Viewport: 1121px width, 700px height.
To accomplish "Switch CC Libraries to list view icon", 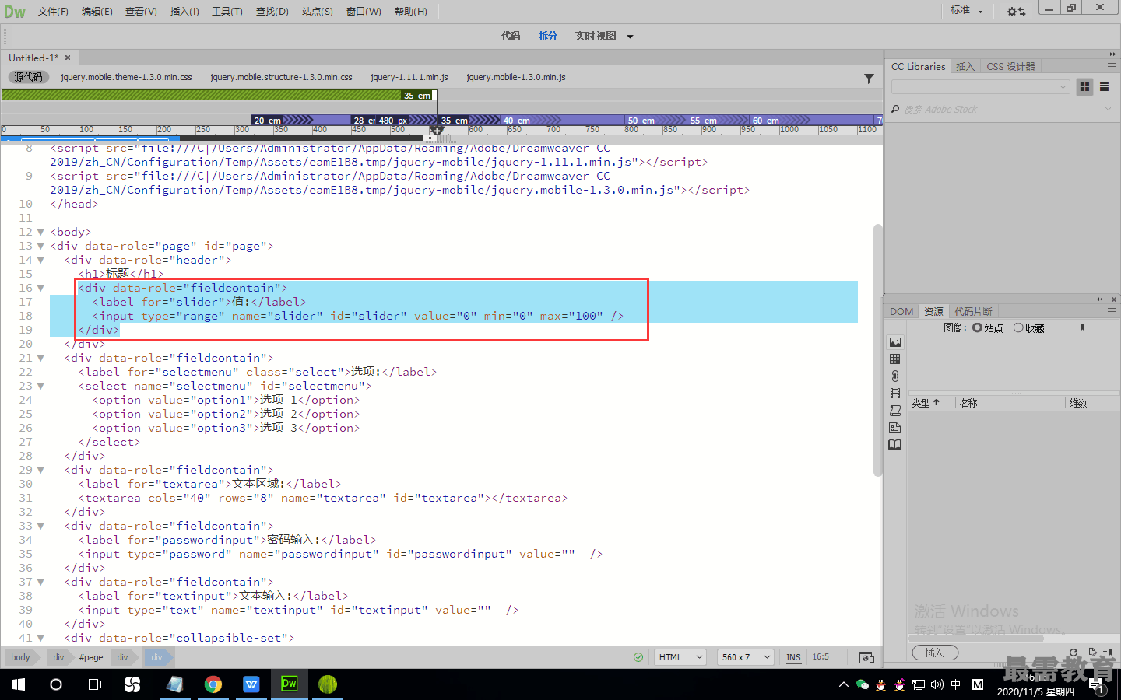I will (x=1104, y=87).
